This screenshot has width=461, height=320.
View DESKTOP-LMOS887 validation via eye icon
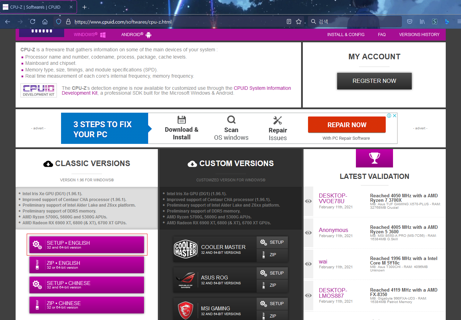point(308,295)
